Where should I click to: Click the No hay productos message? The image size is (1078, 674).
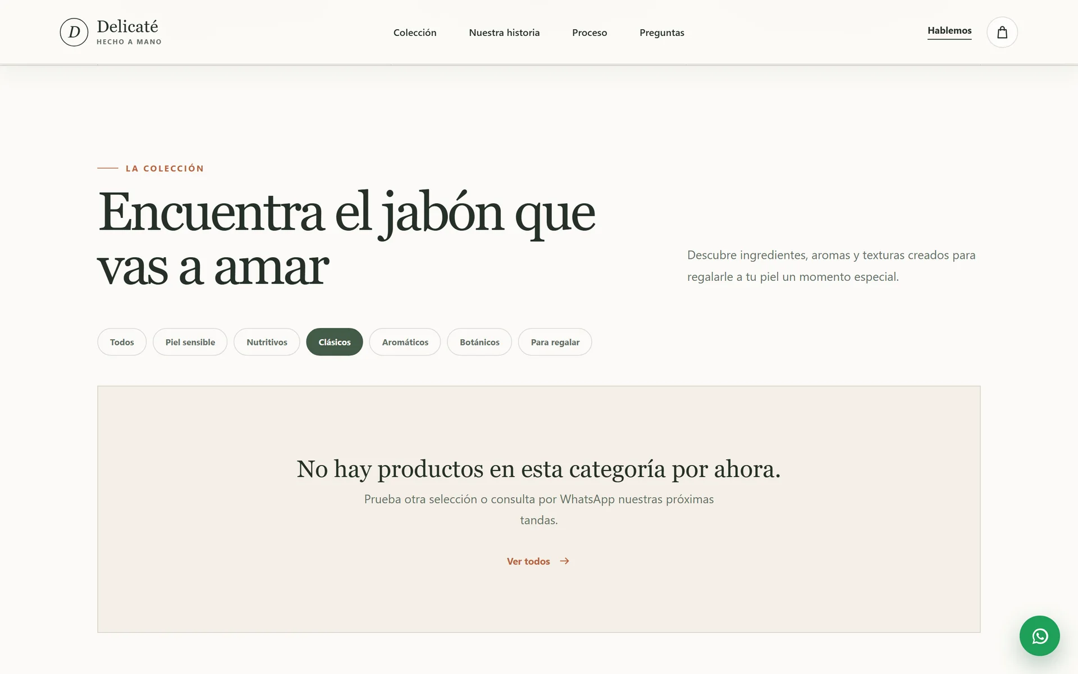point(538,469)
